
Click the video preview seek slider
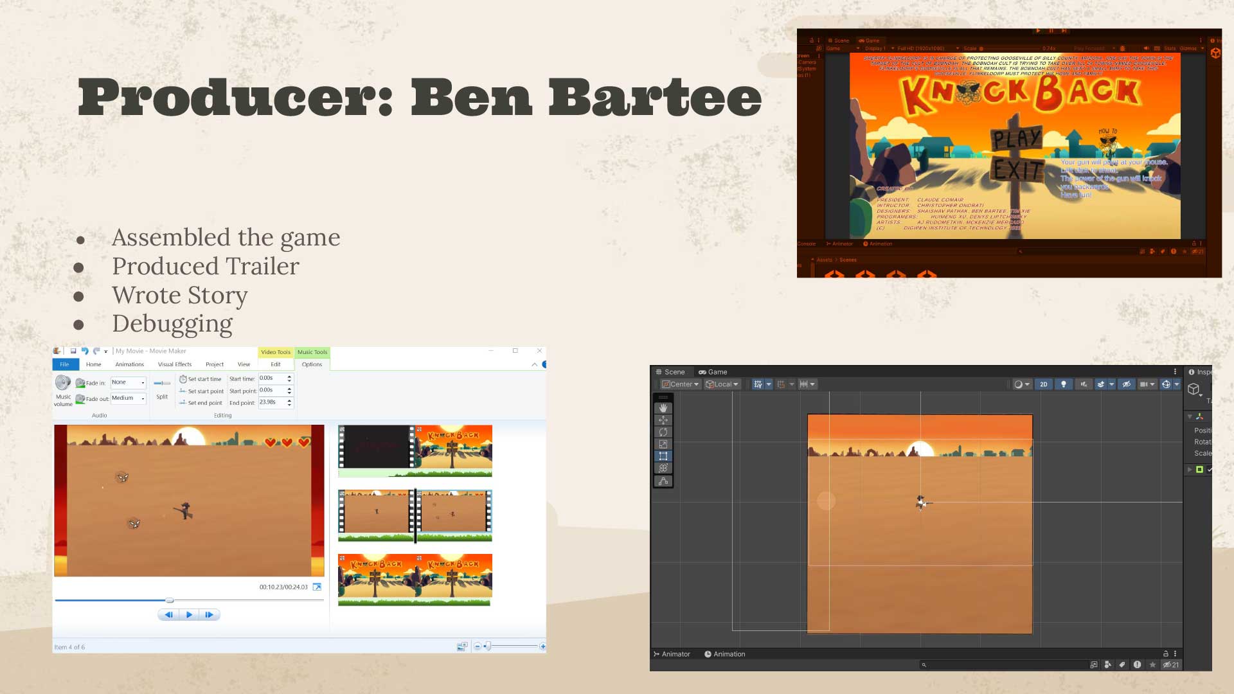[x=170, y=600]
